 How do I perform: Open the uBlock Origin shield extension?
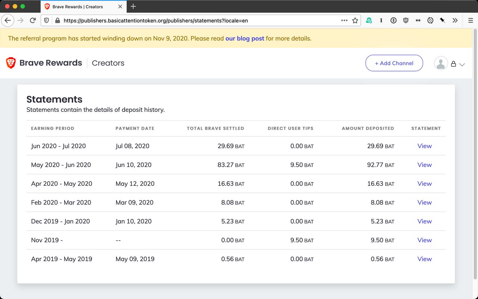click(406, 21)
